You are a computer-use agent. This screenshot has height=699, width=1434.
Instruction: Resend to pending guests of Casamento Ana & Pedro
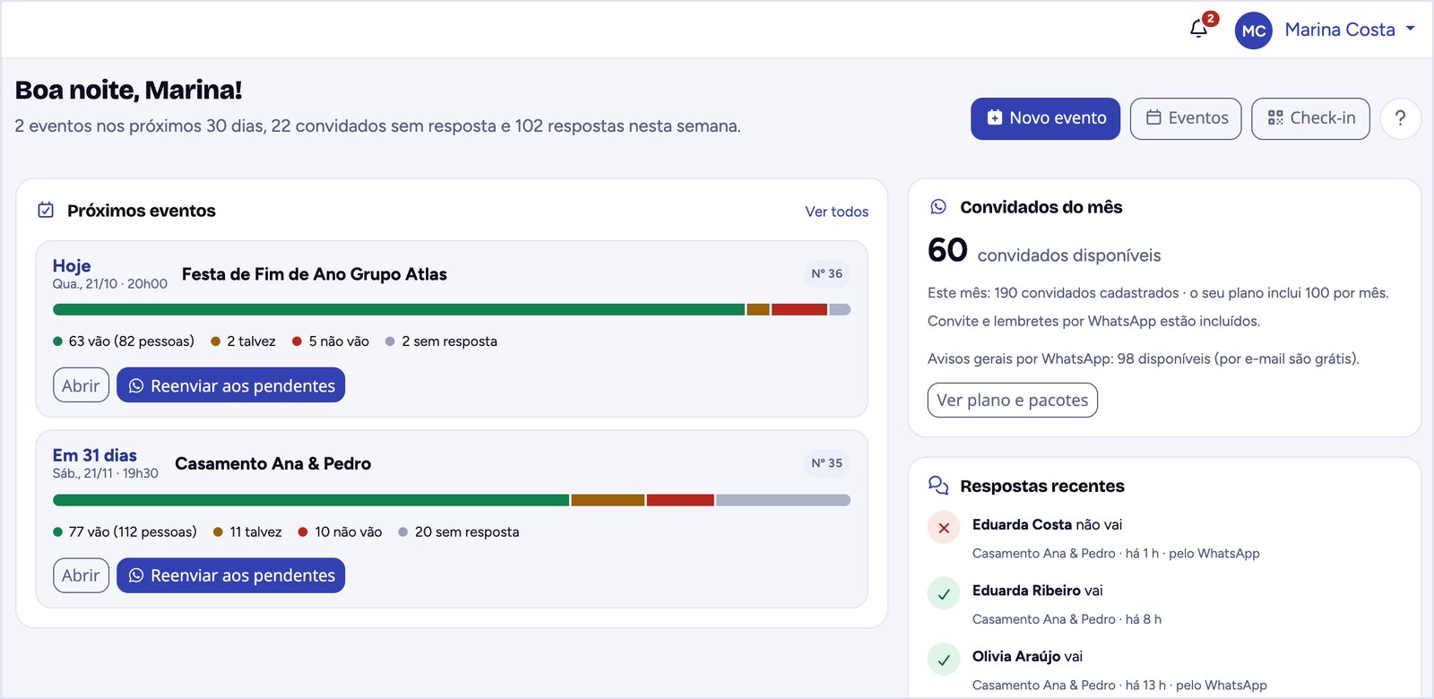tap(230, 575)
